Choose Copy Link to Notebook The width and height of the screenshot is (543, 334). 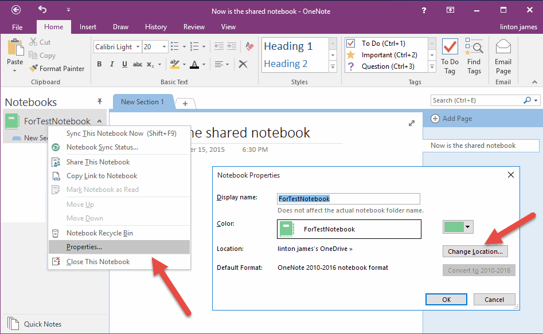tap(119, 176)
